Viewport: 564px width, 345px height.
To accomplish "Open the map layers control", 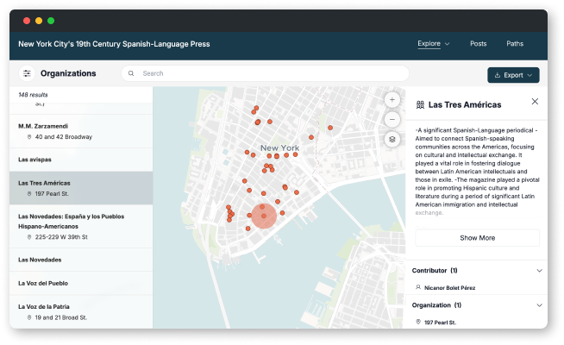I will [392, 139].
